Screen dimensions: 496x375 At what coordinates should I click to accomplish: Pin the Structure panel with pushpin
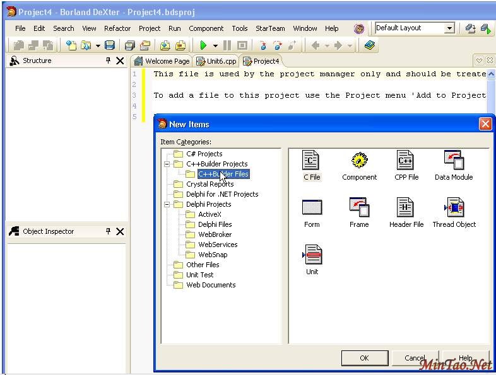[x=108, y=61]
